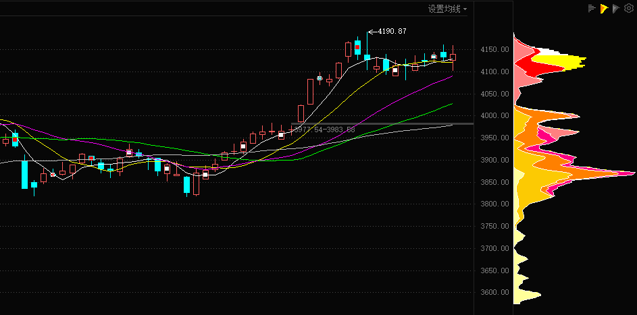Viewport: 637px width, 315px height.
Task: Click the 3600.00 price axis label
Action: 494,292
